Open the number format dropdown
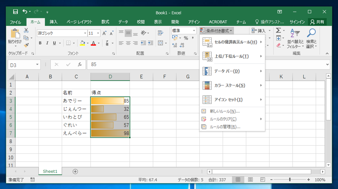Image resolution: width=338 pixels, height=189 pixels. pyautogui.click(x=194, y=30)
